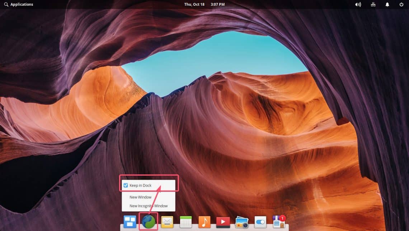The height and width of the screenshot is (231, 409).
Task: Launch the Music app in dock
Action: pyautogui.click(x=204, y=222)
